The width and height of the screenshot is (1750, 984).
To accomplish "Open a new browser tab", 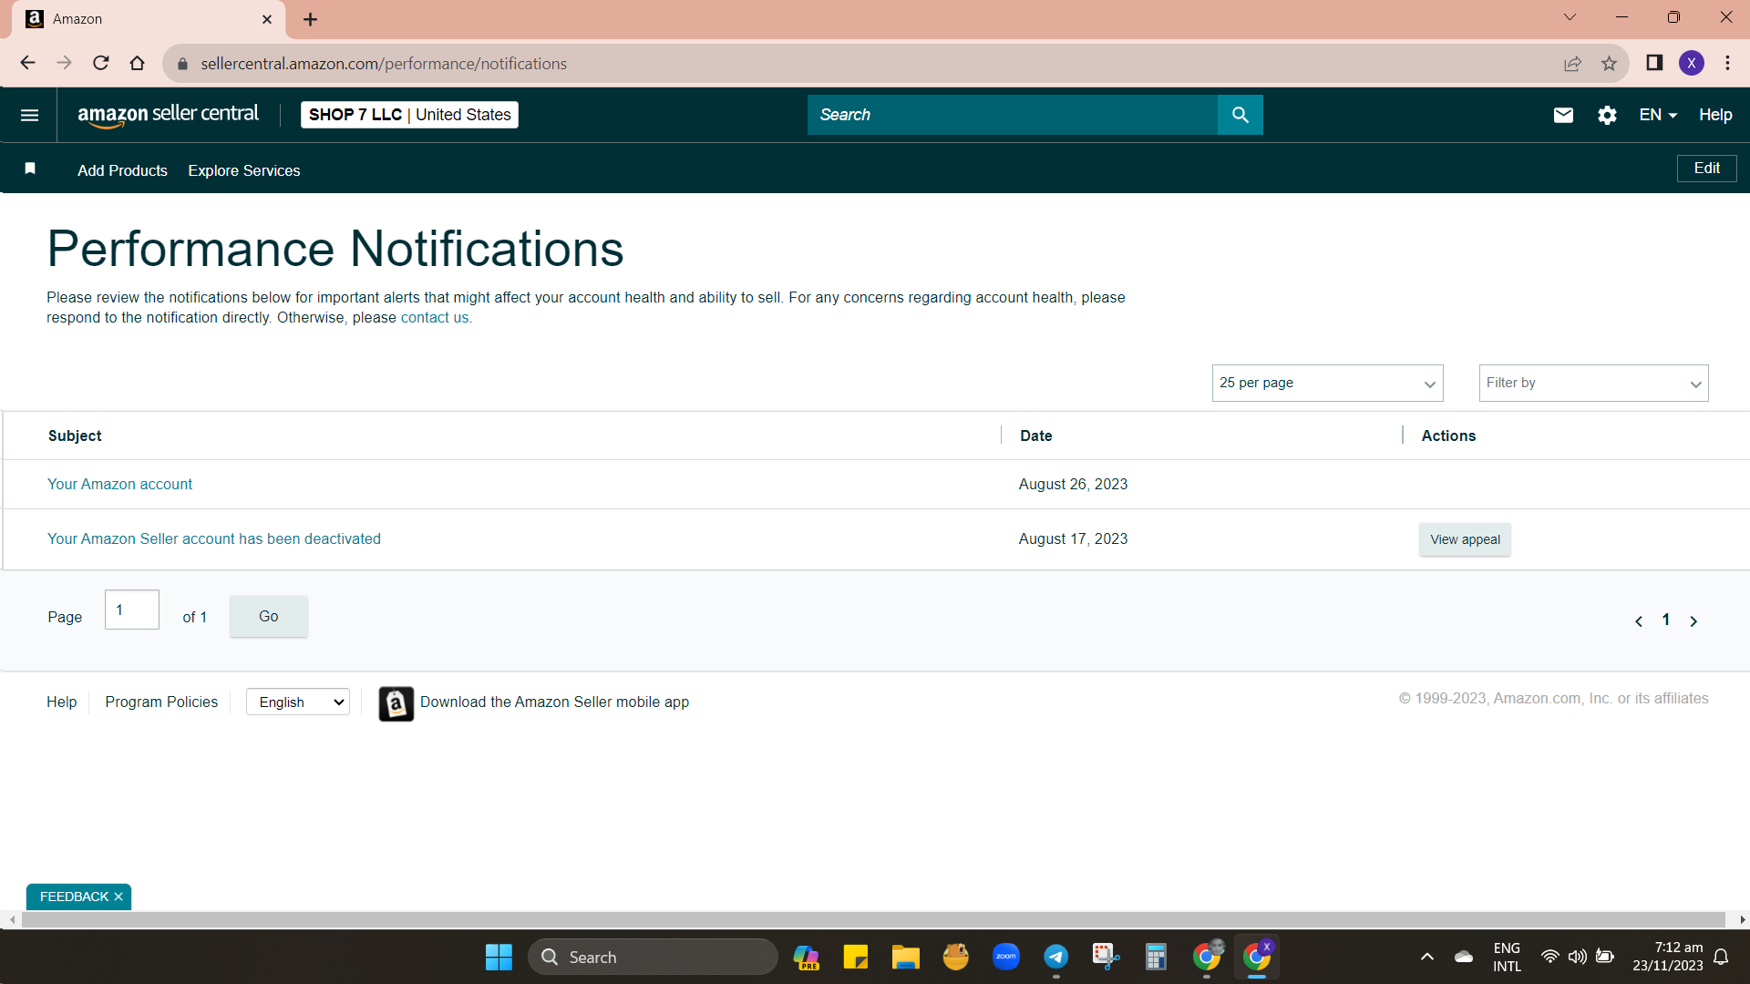I will (x=310, y=19).
